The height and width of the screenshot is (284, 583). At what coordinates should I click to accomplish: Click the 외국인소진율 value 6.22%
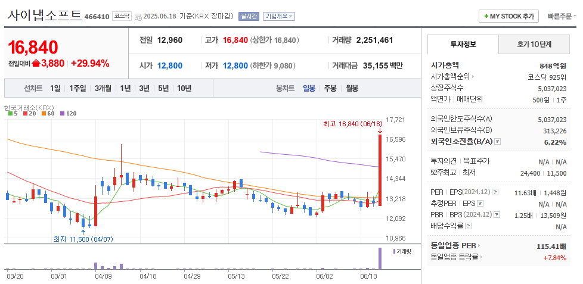(556, 142)
